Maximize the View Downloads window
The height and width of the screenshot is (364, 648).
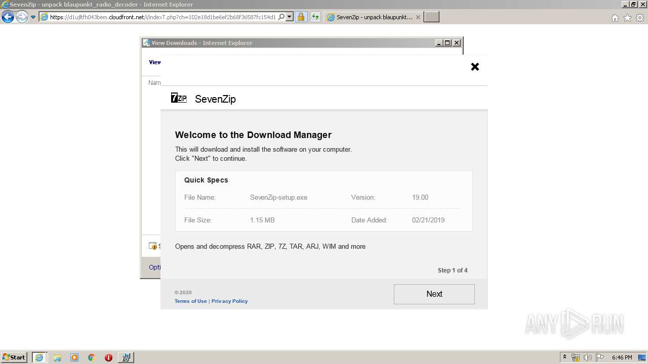point(448,43)
